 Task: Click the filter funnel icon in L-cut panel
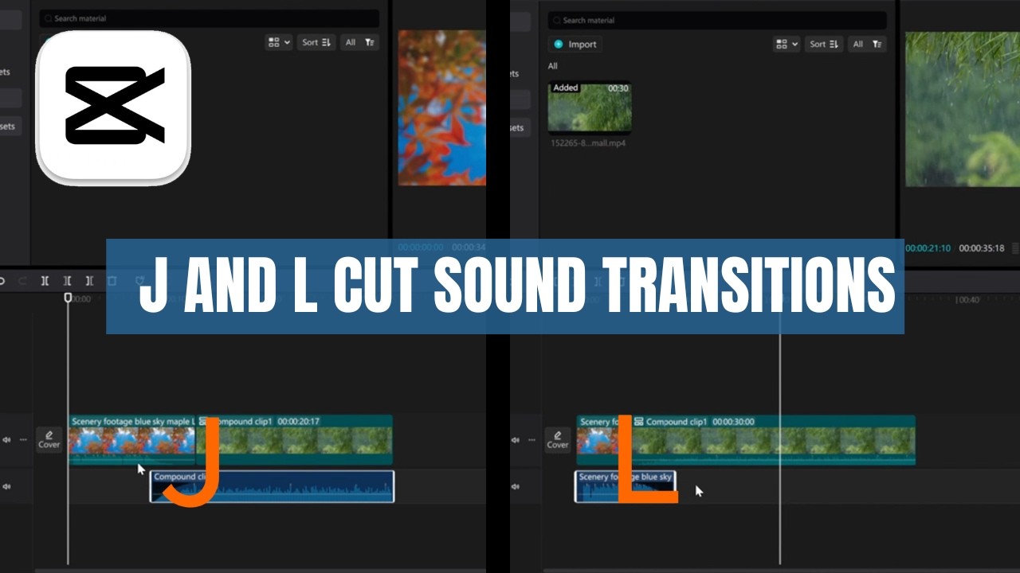877,44
